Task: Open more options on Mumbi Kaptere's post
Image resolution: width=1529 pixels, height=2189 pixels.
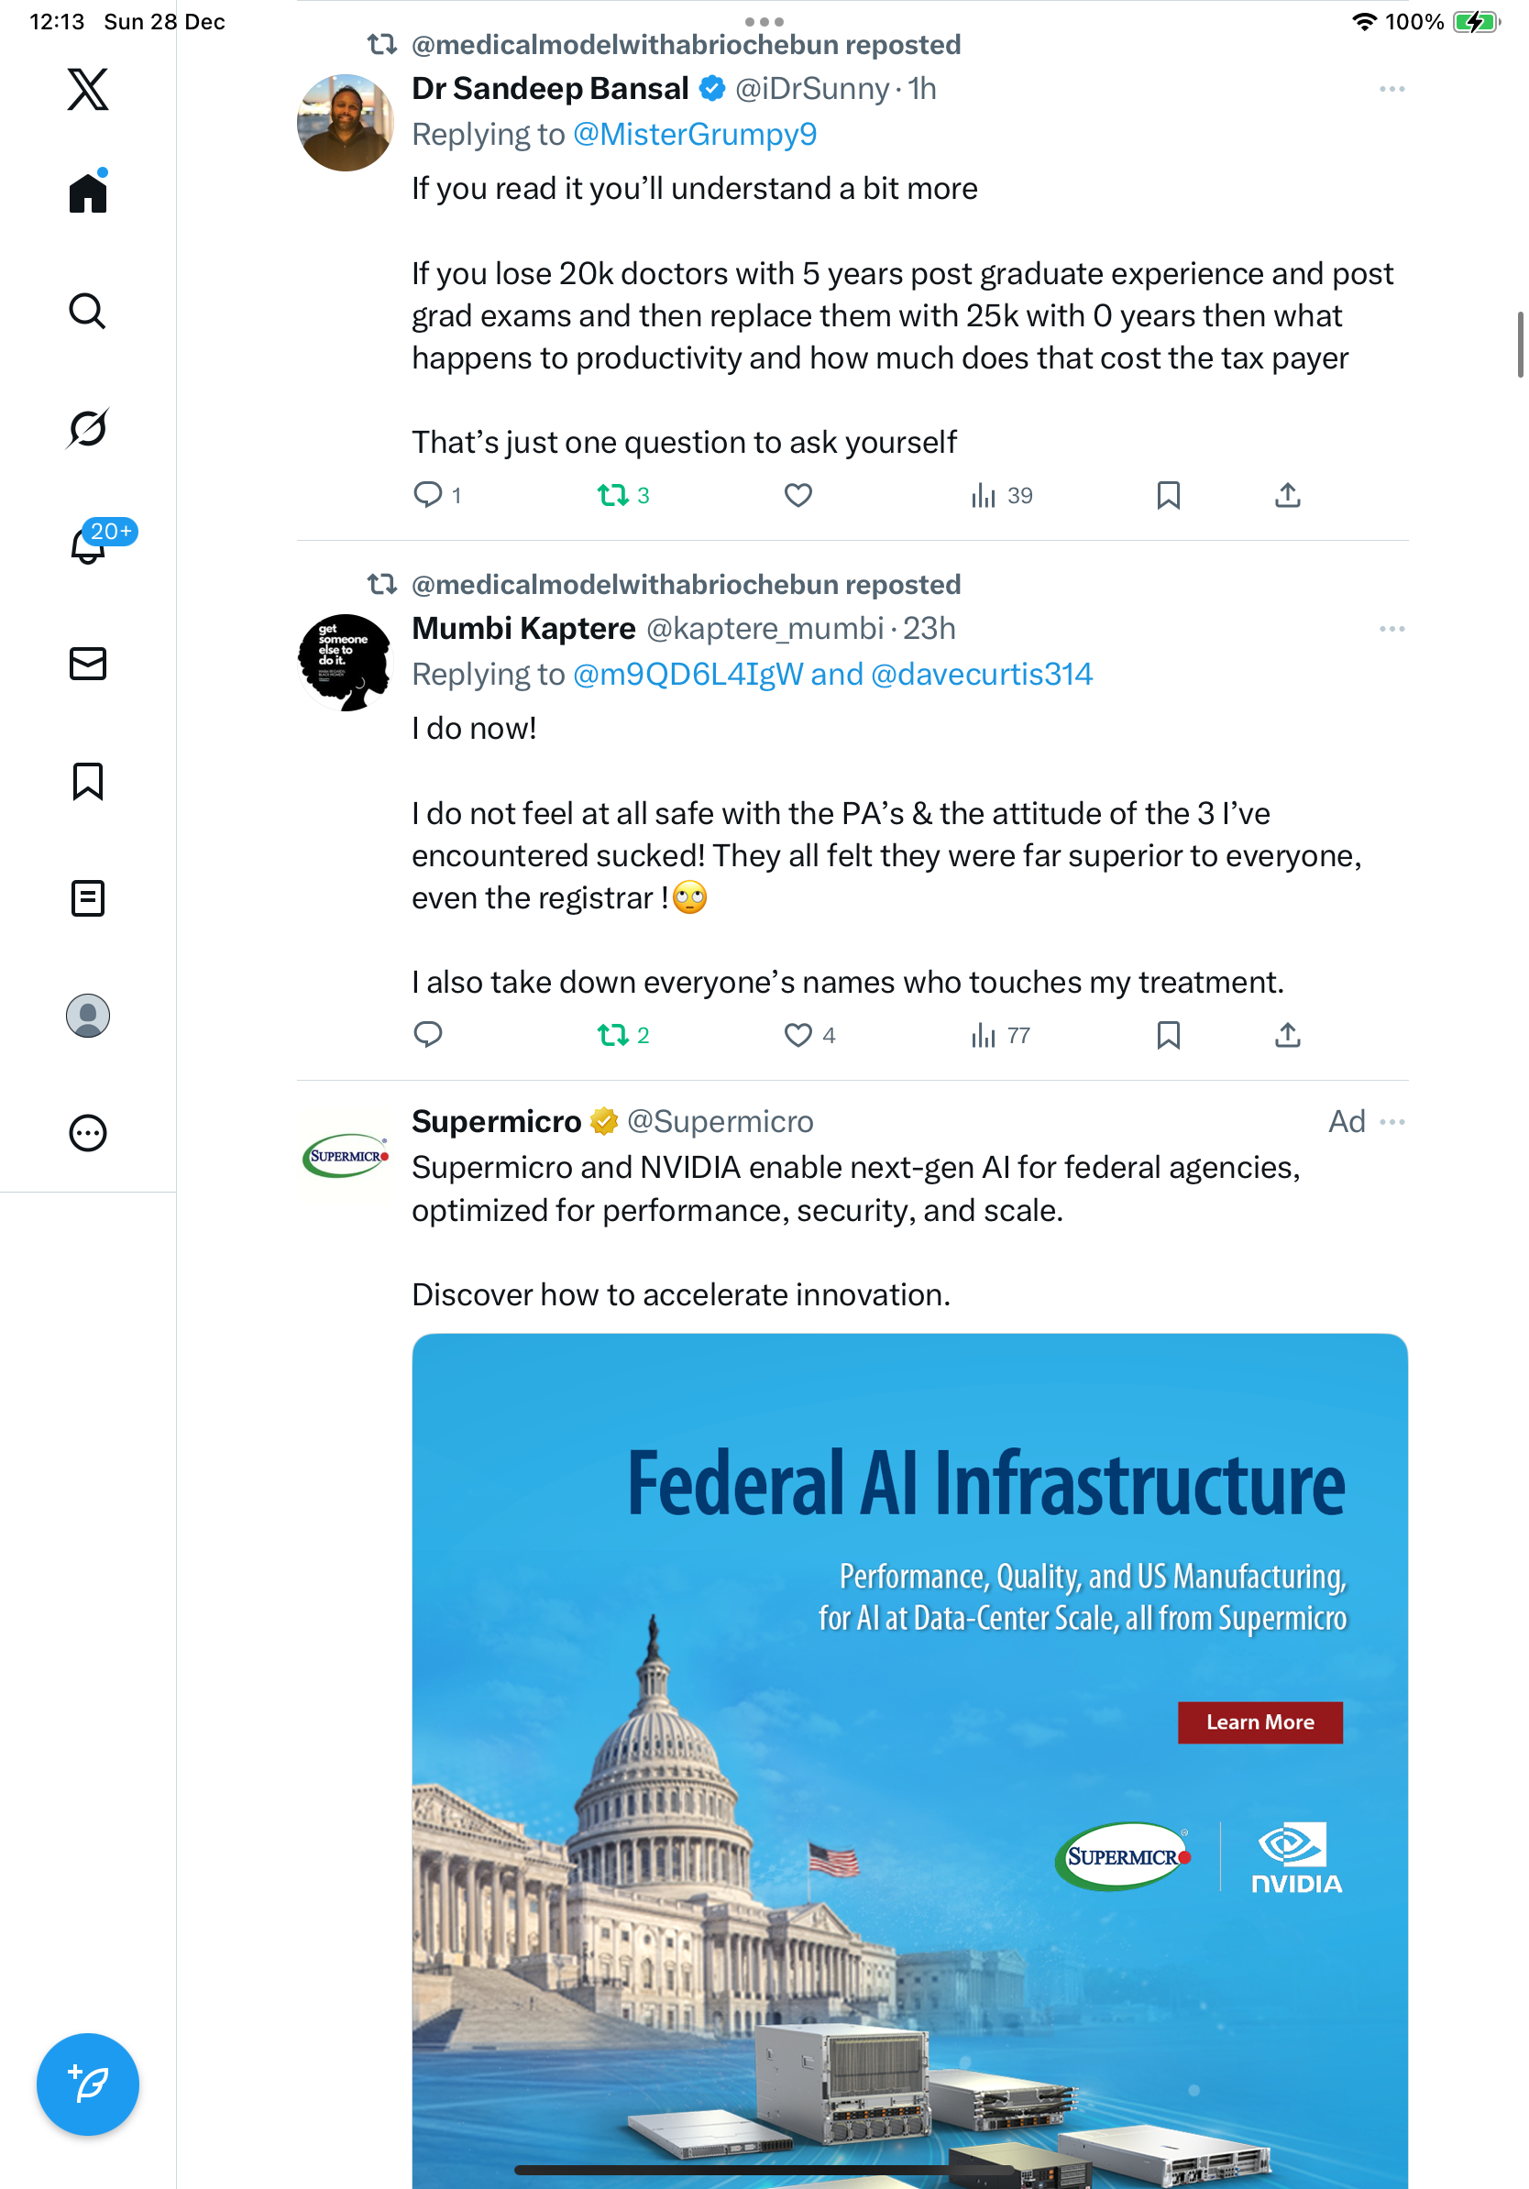Action: [1391, 628]
